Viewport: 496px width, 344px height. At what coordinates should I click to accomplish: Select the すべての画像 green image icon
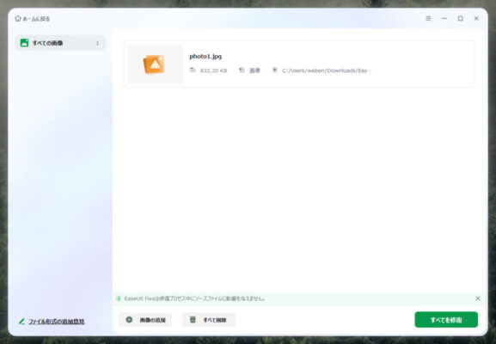(24, 43)
